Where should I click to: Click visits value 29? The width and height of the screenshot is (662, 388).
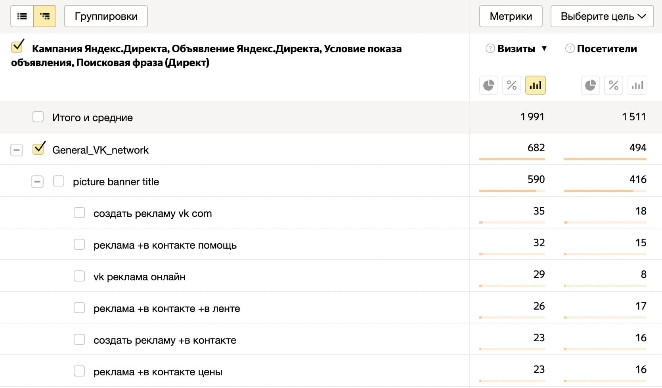pos(539,274)
